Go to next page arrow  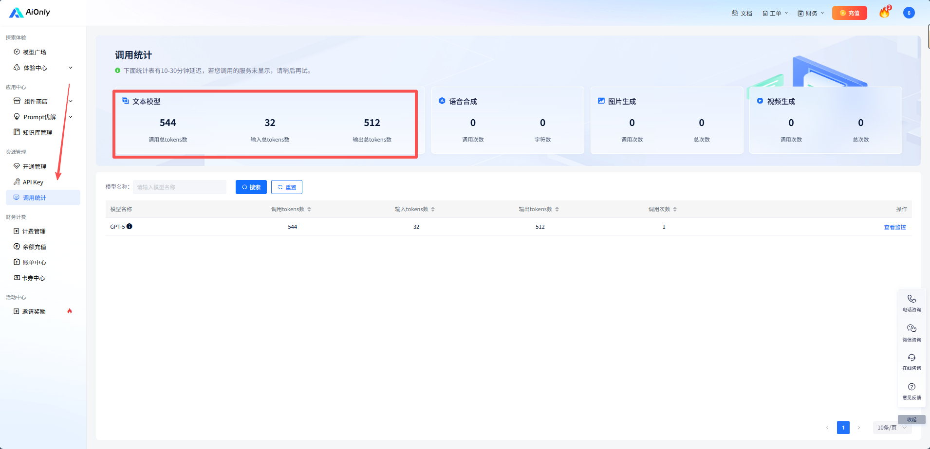pos(859,428)
